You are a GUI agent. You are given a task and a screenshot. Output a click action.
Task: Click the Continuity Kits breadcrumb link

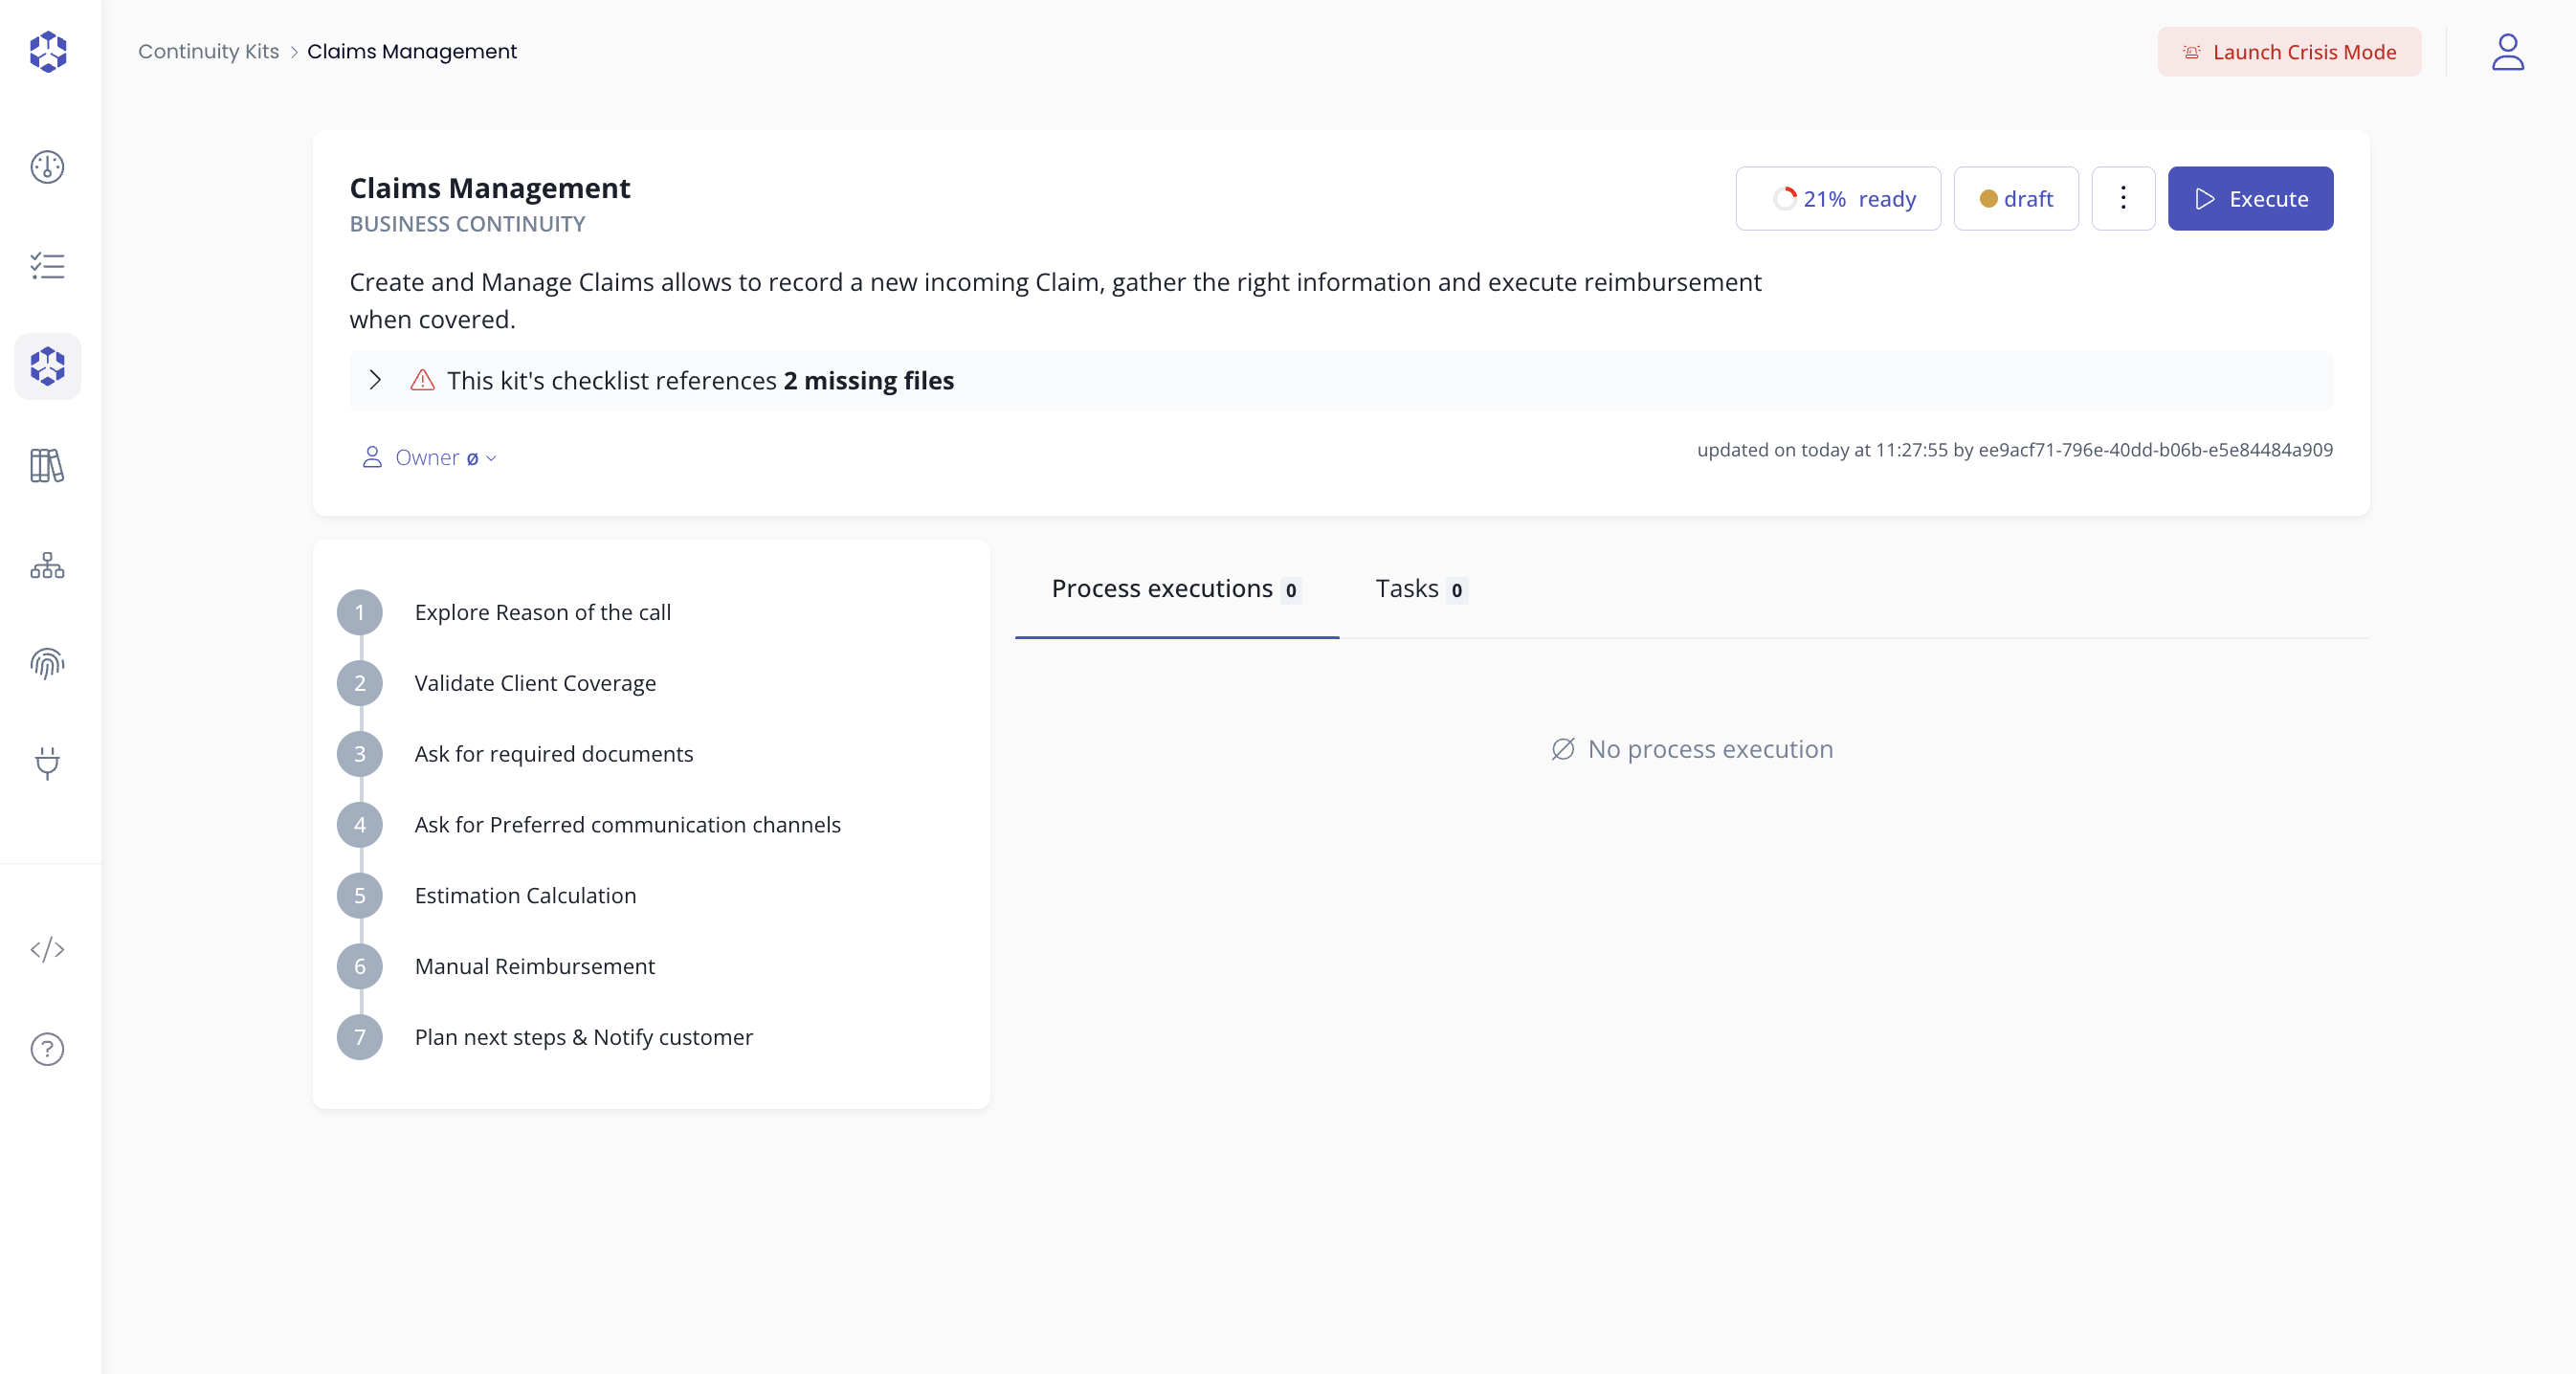point(208,52)
